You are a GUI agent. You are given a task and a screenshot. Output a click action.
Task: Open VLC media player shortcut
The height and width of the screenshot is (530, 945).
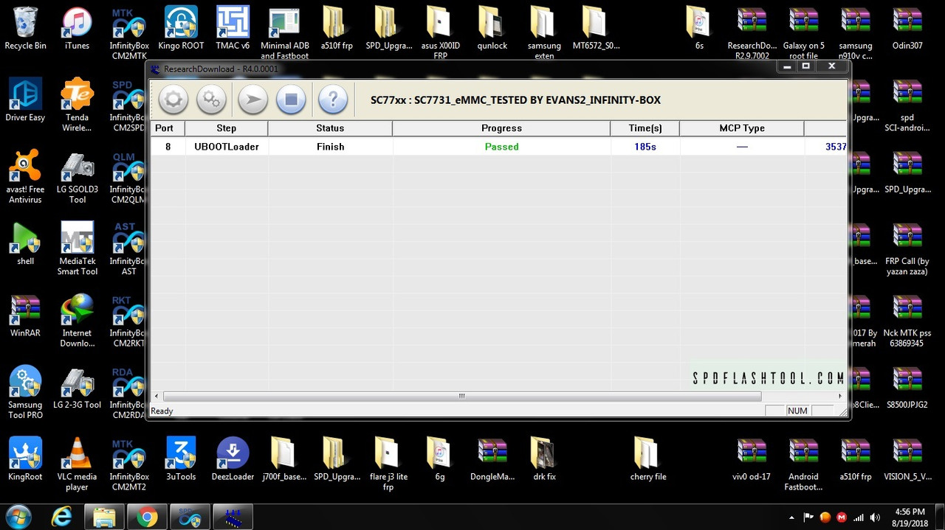pyautogui.click(x=77, y=464)
